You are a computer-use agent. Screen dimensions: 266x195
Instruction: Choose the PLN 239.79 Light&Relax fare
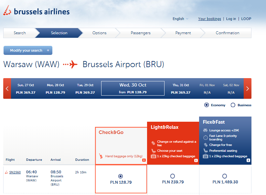tap(173, 176)
